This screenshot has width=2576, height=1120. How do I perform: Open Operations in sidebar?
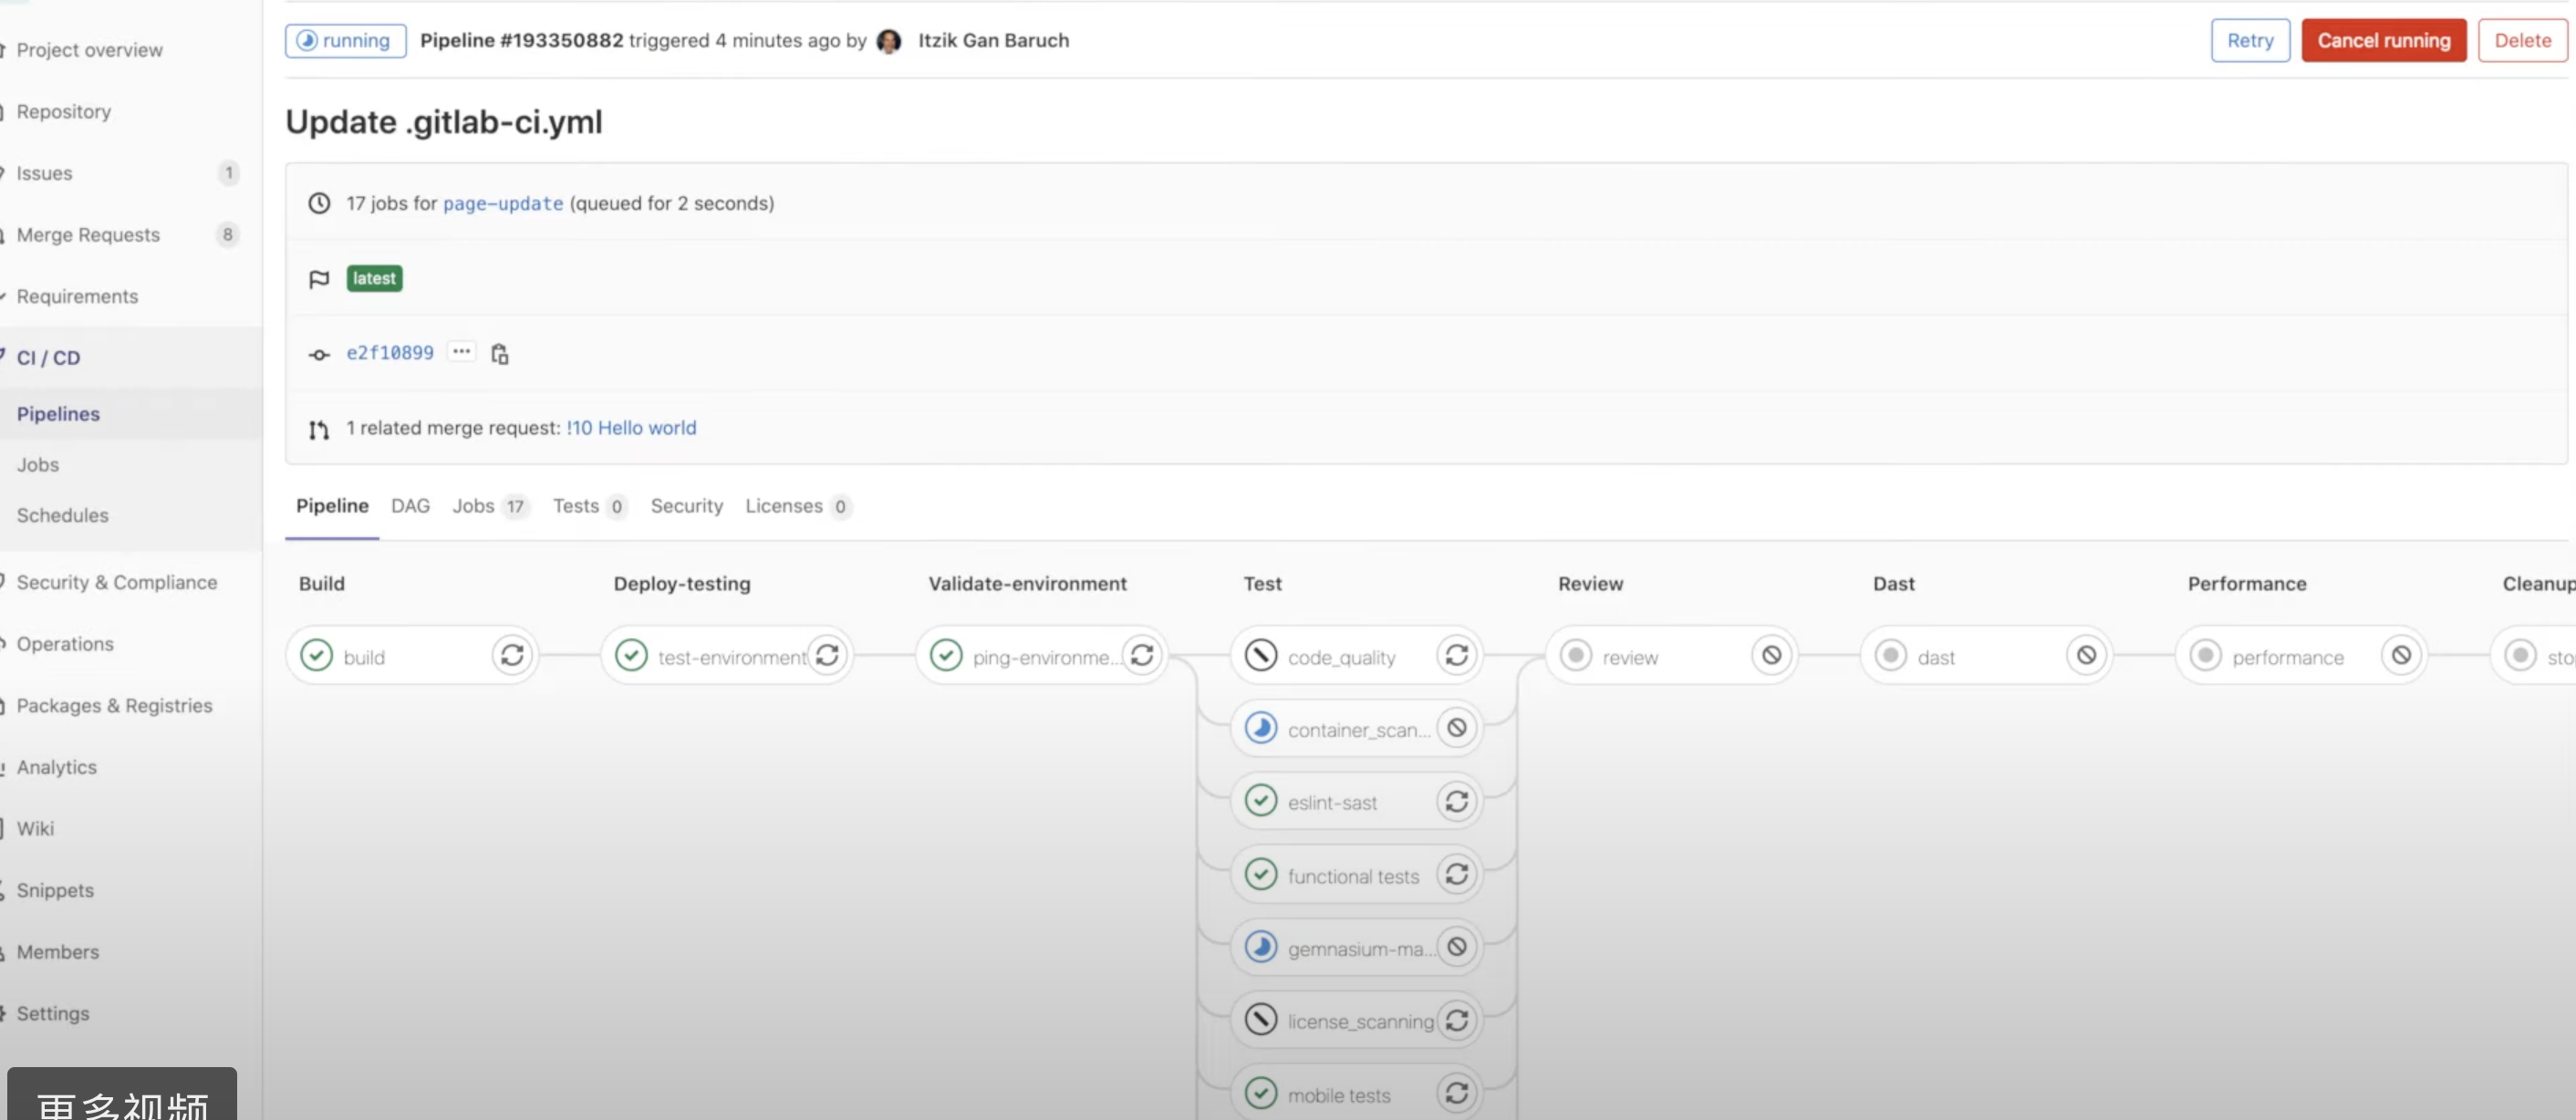pos(65,645)
